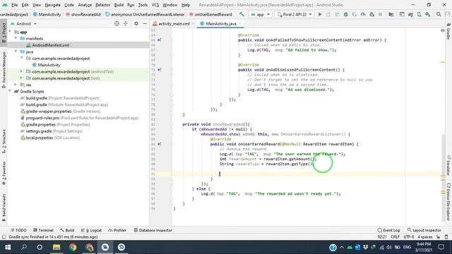Open the Logcat tool window
This screenshot has width=452, height=254.
(91, 230)
